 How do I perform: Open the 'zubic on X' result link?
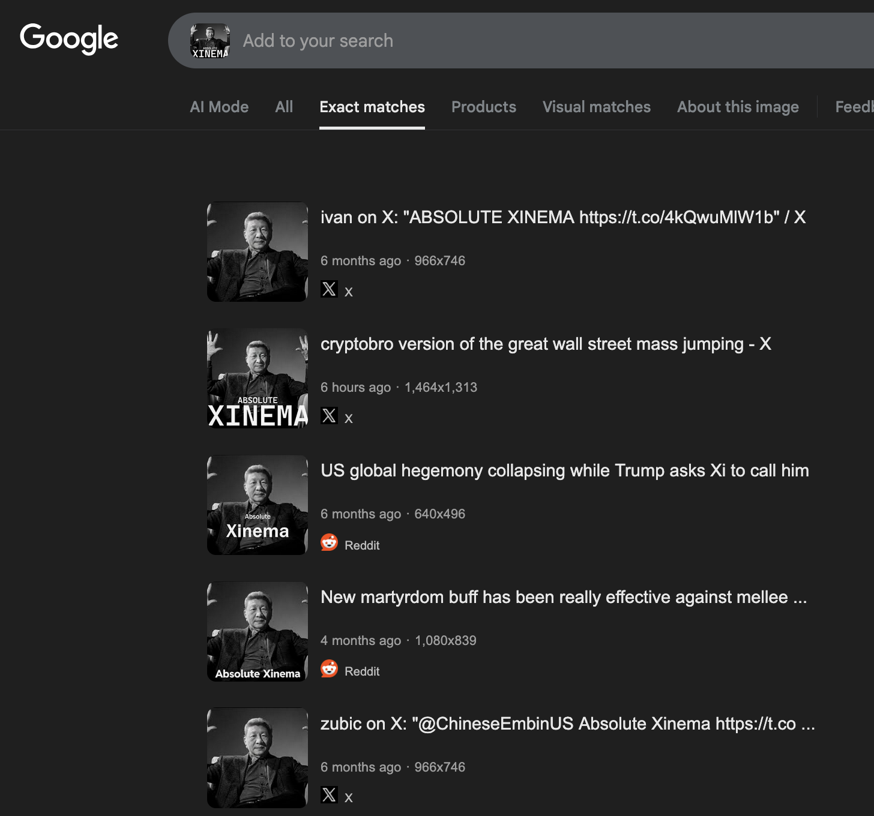[x=567, y=724]
